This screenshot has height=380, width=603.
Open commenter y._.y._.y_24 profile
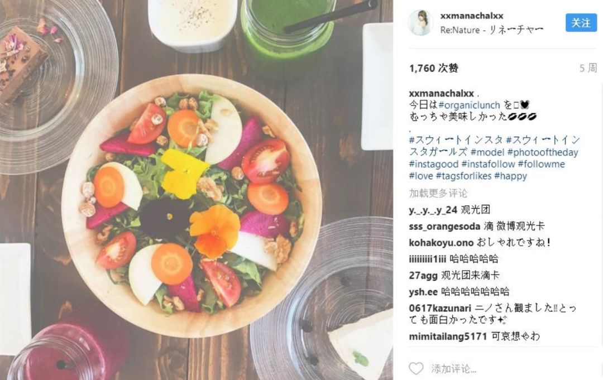pyautogui.click(x=433, y=210)
